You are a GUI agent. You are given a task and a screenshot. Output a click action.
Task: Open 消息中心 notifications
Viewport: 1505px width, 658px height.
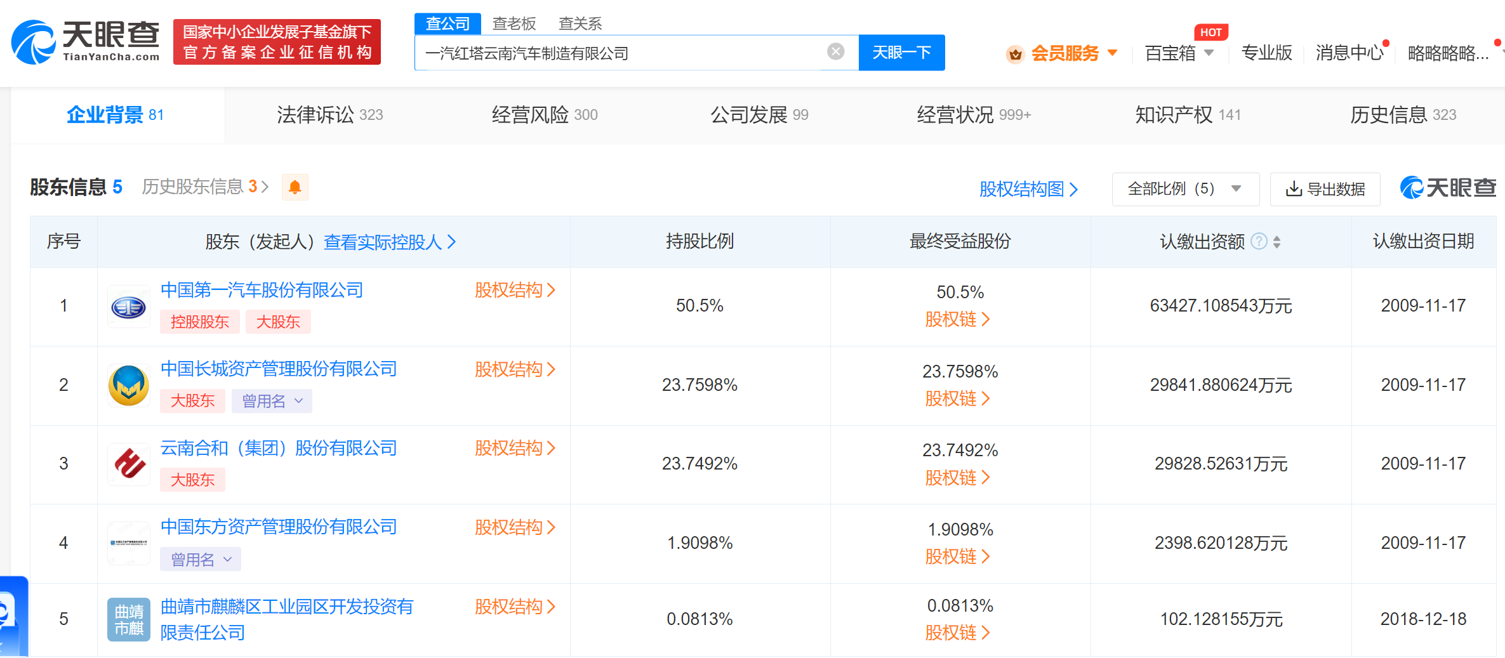click(1349, 53)
